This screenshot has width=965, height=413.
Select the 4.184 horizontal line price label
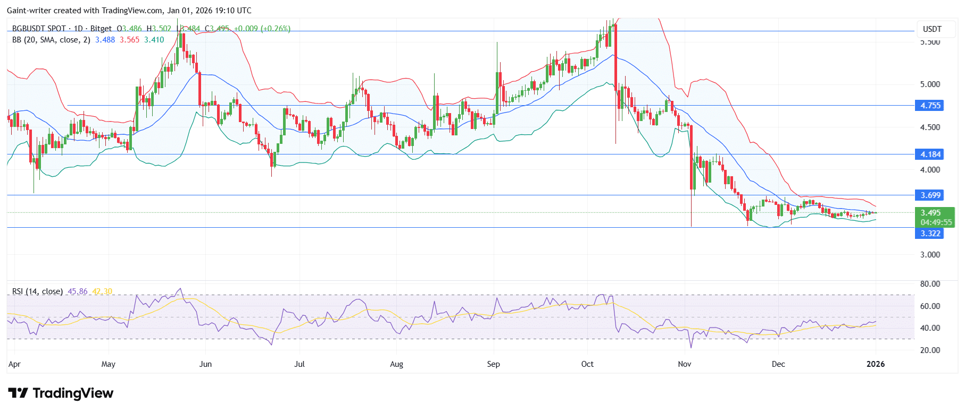[930, 154]
